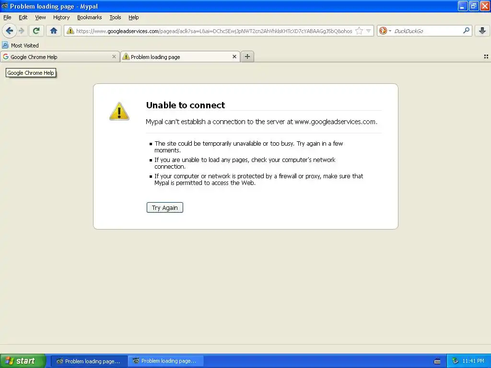Open the Bookmarks menu
This screenshot has height=368, width=491.
[x=90, y=17]
